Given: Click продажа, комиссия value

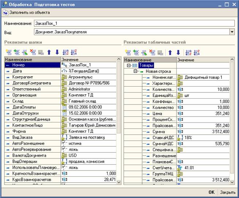Looking at the screenshot, I should pos(86,161).
